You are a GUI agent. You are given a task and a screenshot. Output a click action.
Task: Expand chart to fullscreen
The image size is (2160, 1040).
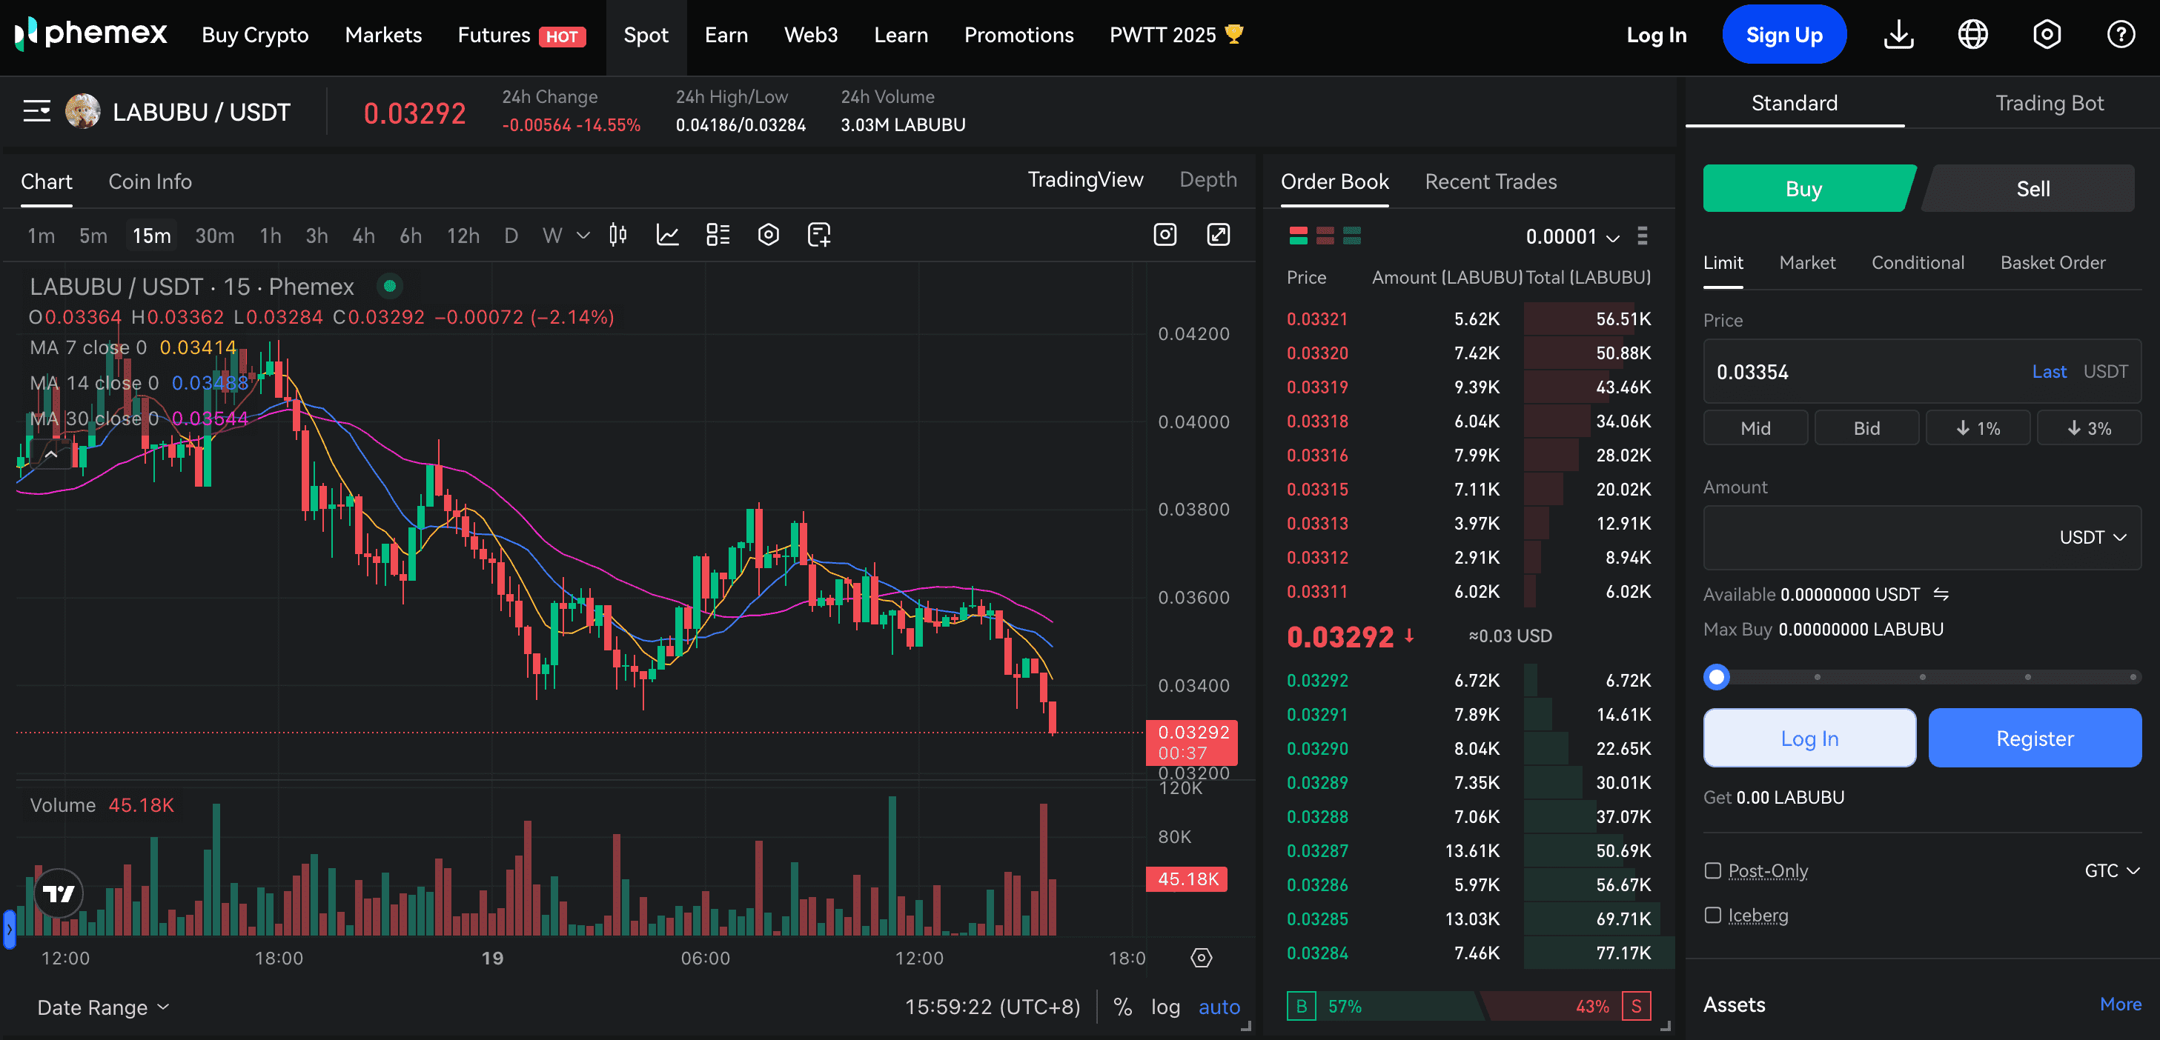click(1218, 235)
